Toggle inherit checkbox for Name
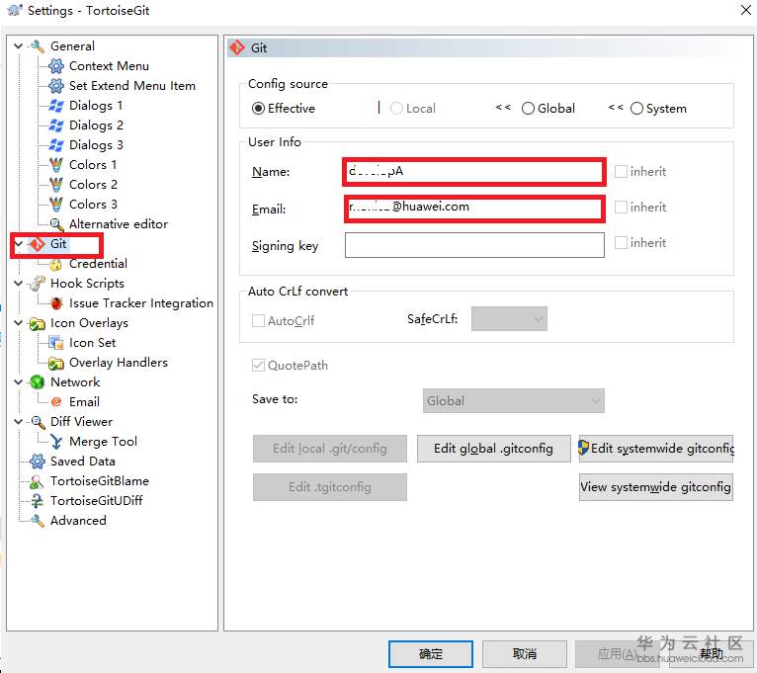 pos(621,171)
